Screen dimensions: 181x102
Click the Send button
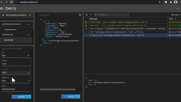coord(70,97)
